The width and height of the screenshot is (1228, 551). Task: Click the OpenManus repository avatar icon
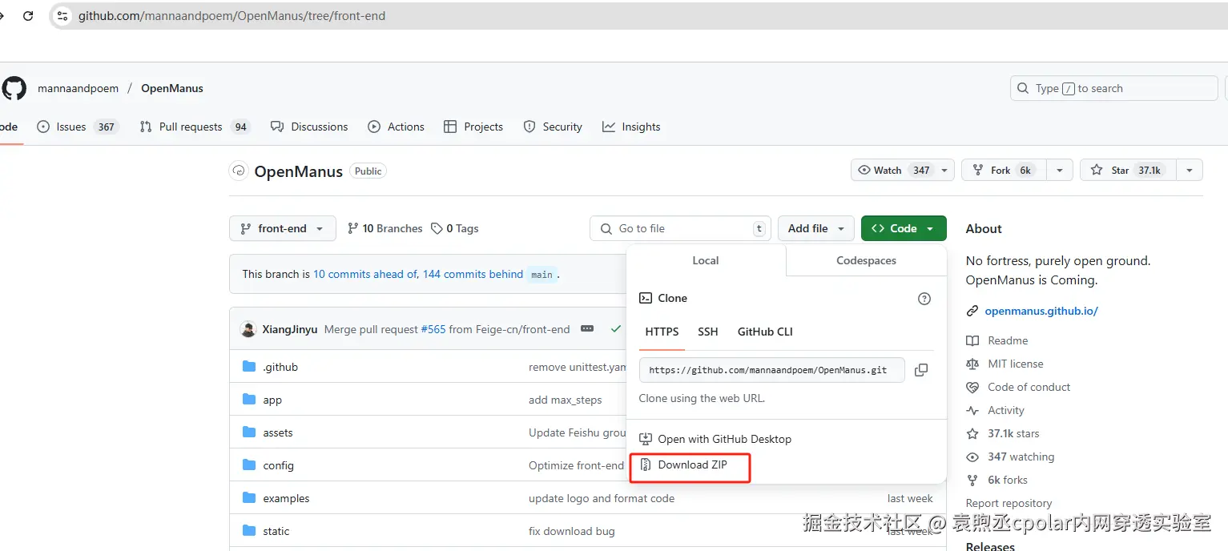pos(238,171)
